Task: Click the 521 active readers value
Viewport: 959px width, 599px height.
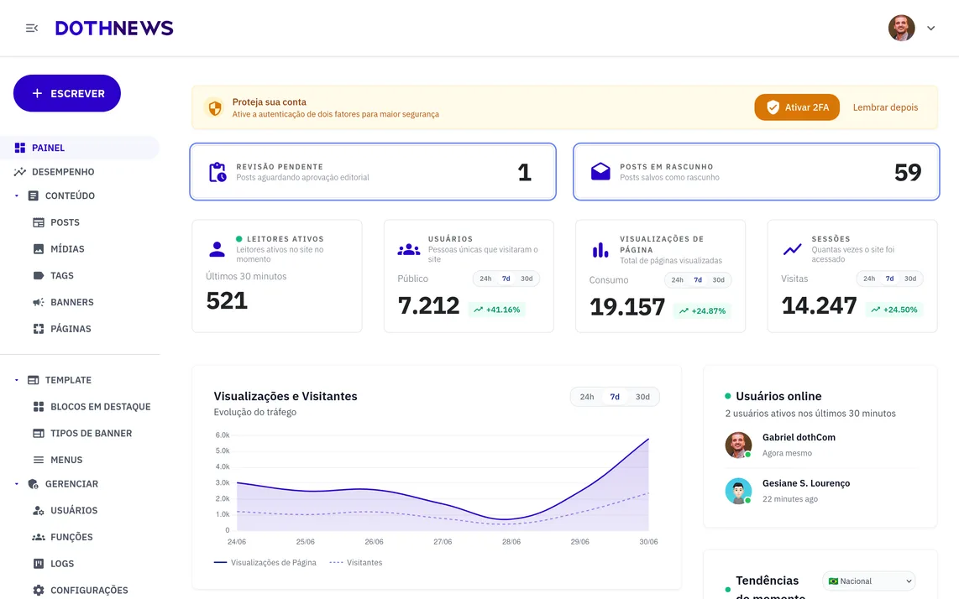Action: pos(227,300)
